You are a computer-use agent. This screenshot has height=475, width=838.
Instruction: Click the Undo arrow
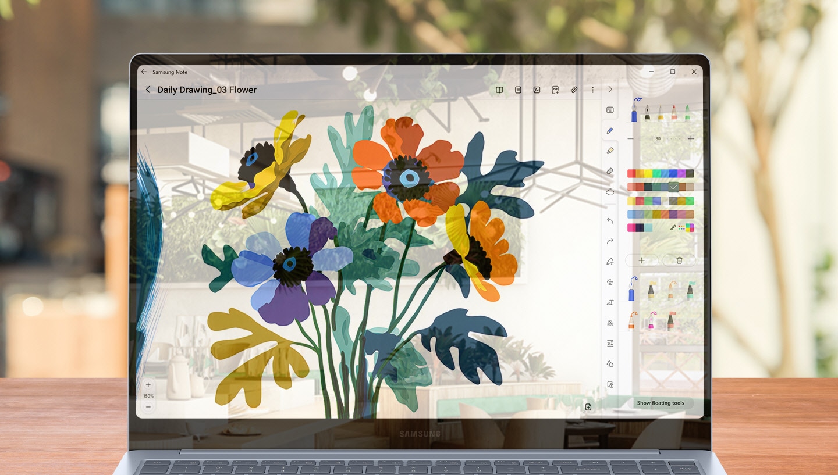610,221
